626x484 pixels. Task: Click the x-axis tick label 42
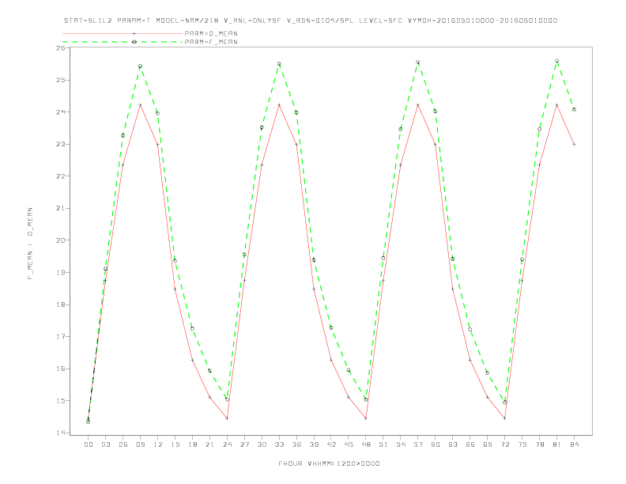point(331,444)
